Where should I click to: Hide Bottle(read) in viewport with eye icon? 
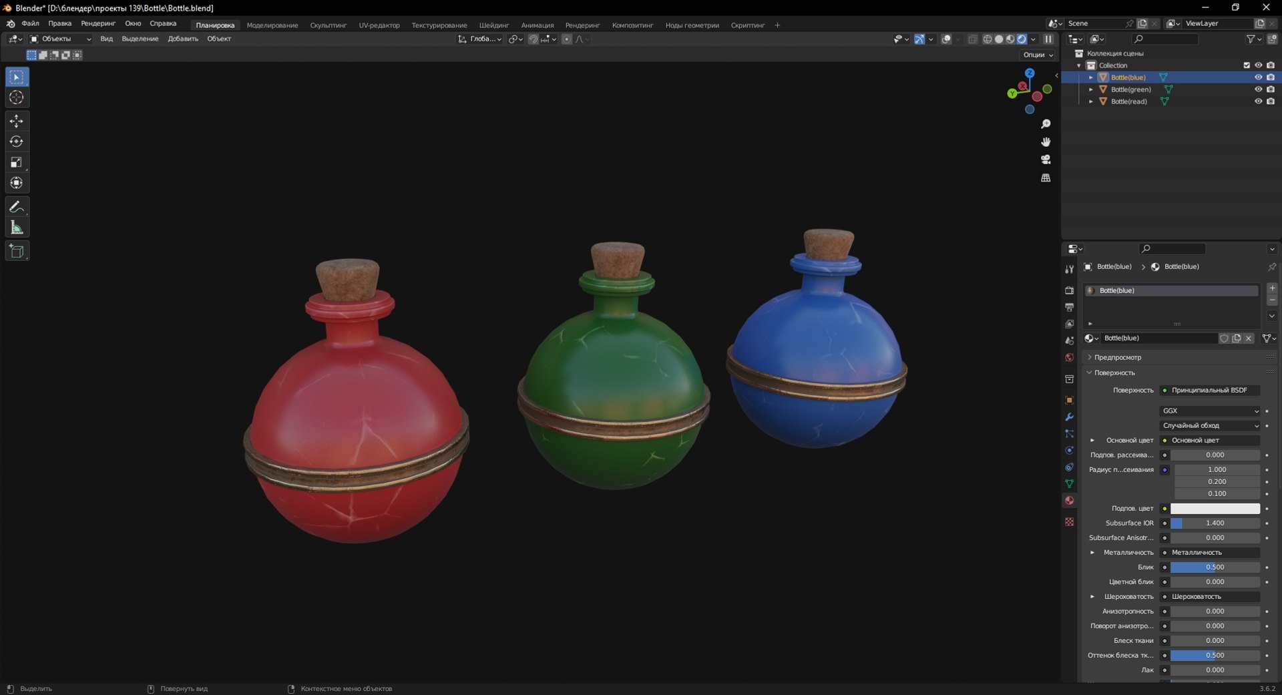tap(1258, 101)
